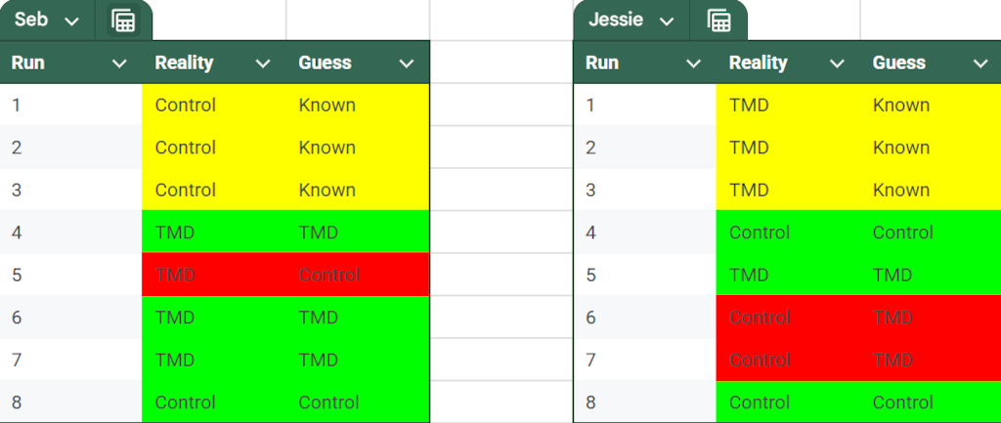Click the Reality header in Jessie table
The width and height of the screenshot is (1001, 423).
tap(759, 63)
